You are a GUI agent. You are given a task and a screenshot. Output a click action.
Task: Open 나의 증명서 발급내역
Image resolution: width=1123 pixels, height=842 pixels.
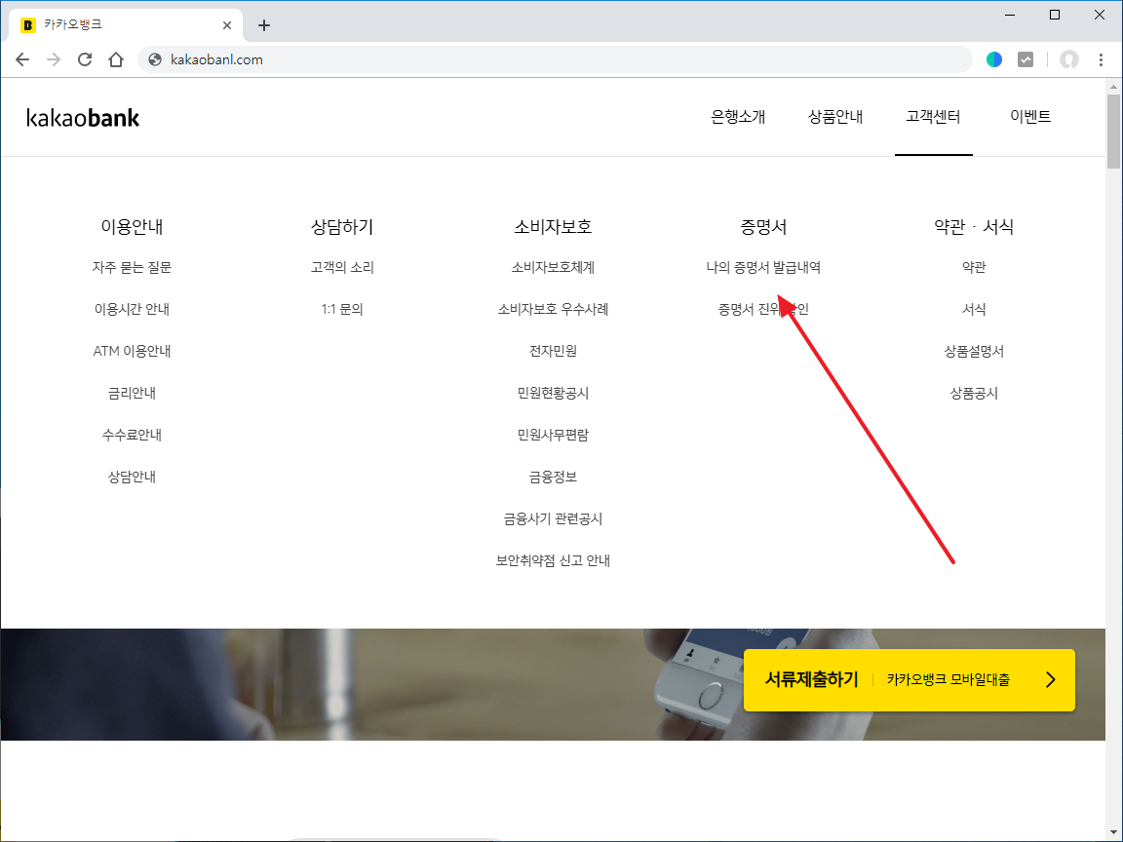(763, 268)
